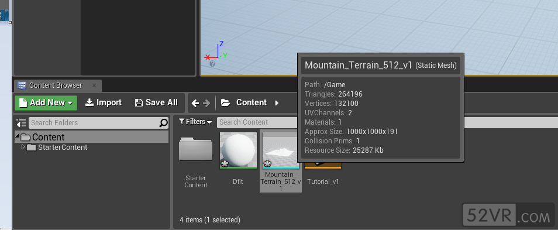Save all assets with Save All
558x230 pixels.
[x=157, y=102]
